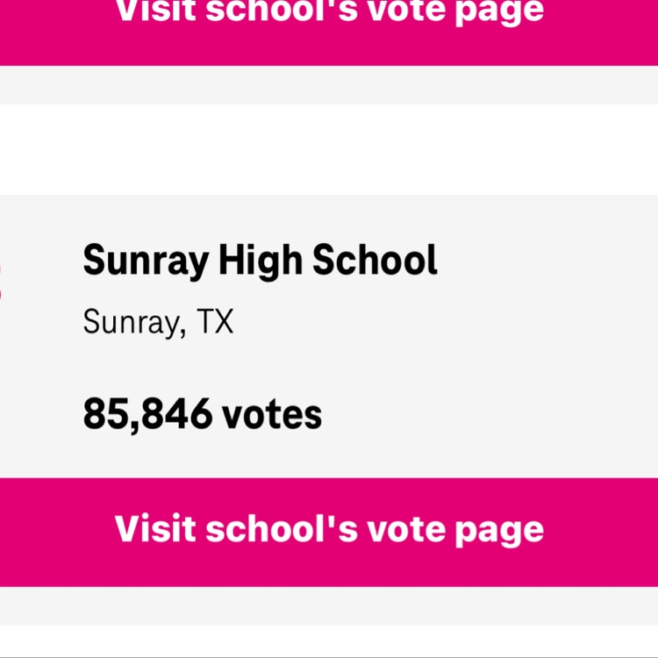The width and height of the screenshot is (658, 658).
Task: Click the word 'votes' after 85,846
Action: pyautogui.click(x=272, y=413)
